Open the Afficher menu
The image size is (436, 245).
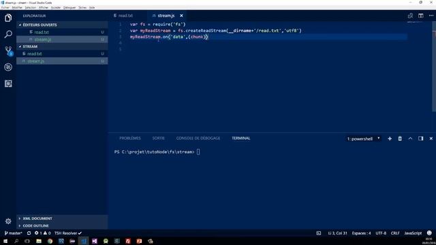44,7
